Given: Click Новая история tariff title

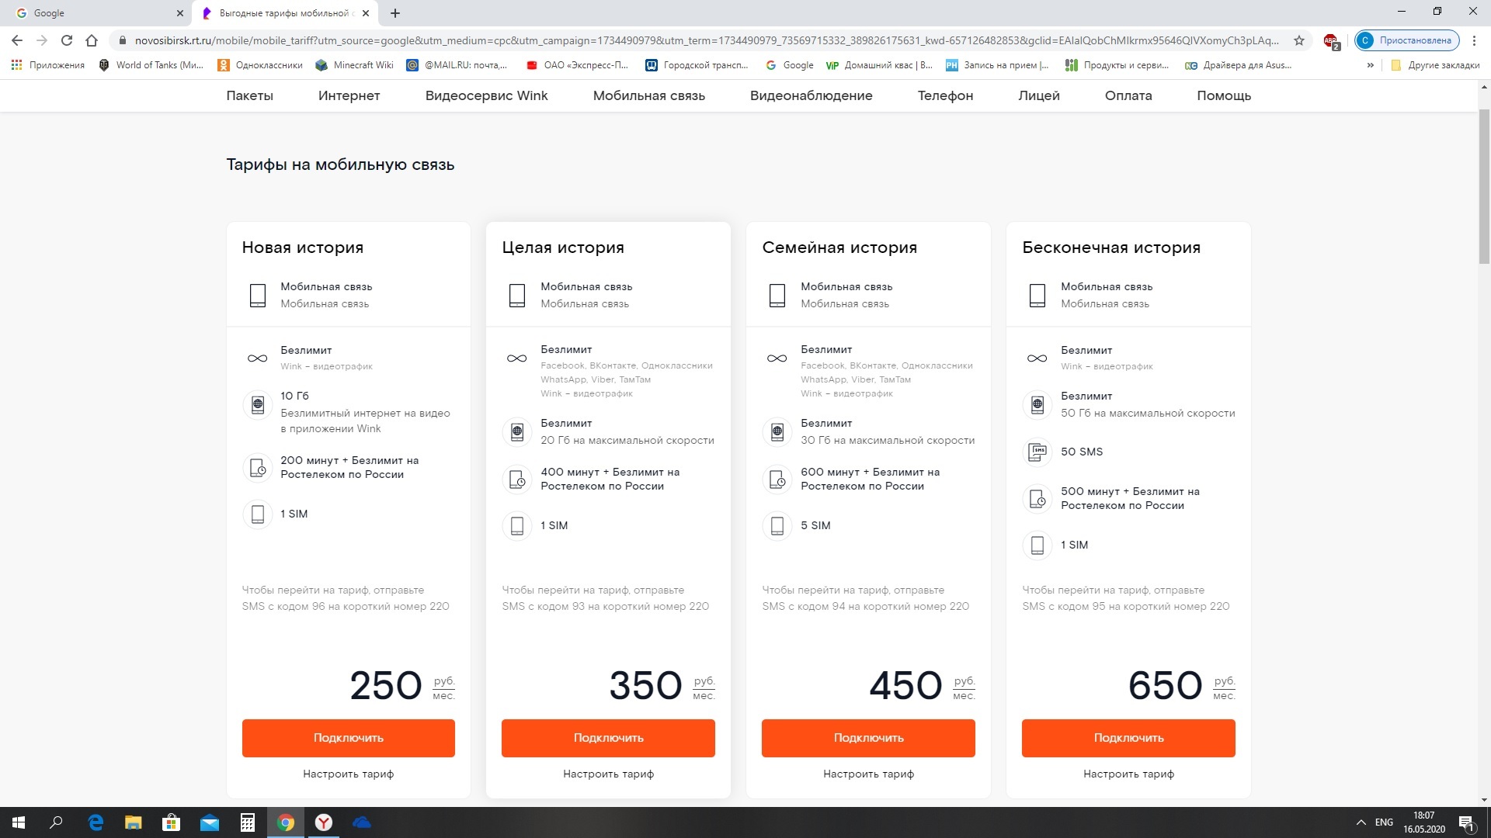Looking at the screenshot, I should (303, 248).
